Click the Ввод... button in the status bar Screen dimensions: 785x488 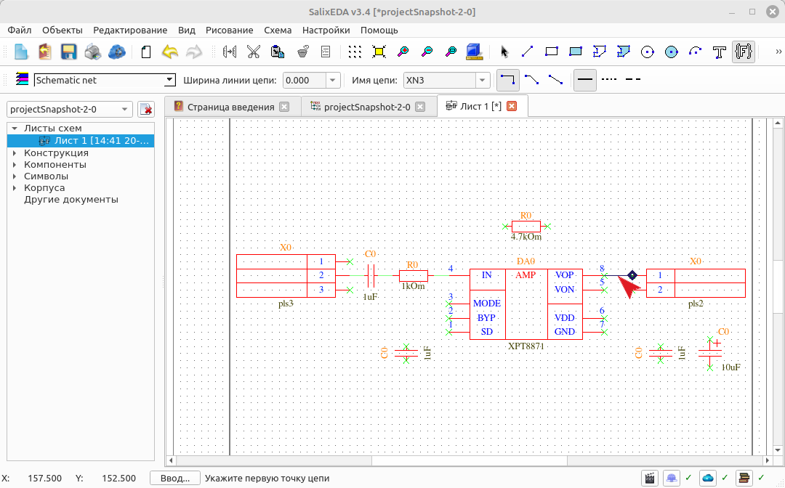point(174,478)
